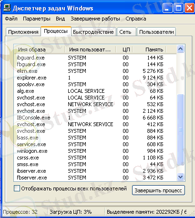Click Процессов: 32 status bar entry
195x218 pixels.
pyautogui.click(x=20, y=212)
